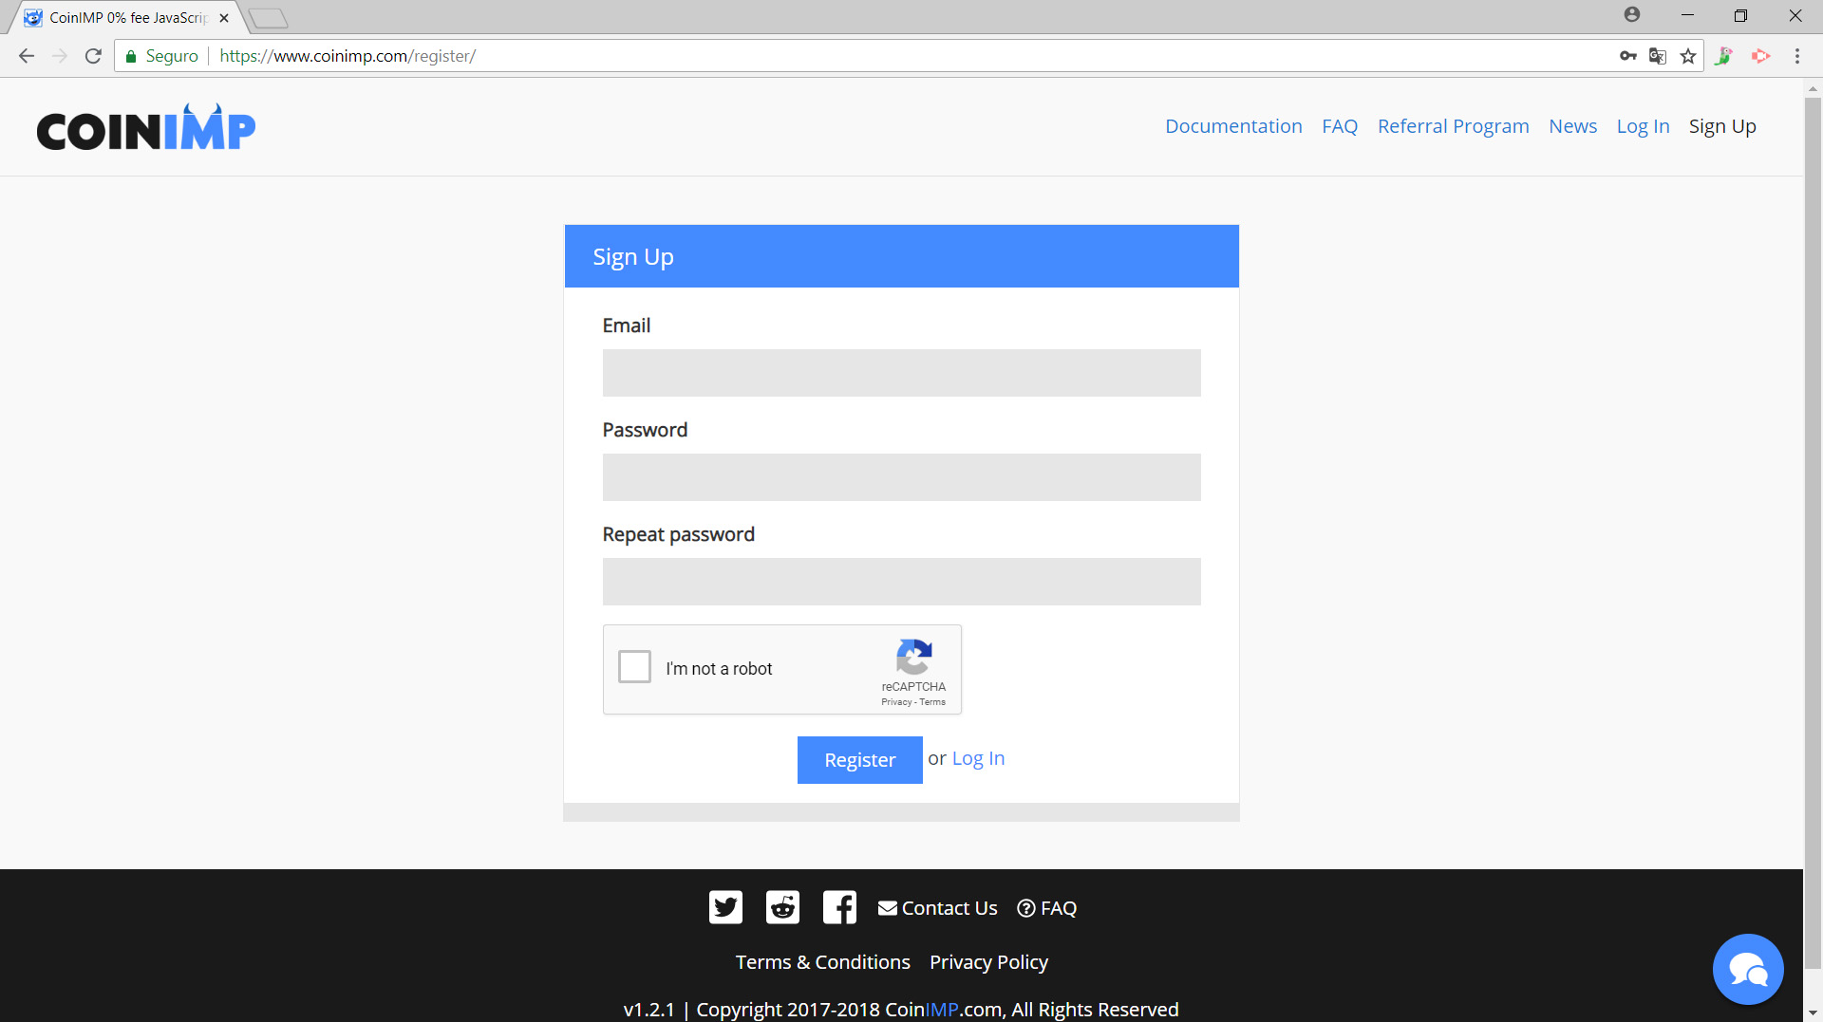1823x1022 pixels.
Task: Click the browser back arrow
Action: (x=27, y=56)
